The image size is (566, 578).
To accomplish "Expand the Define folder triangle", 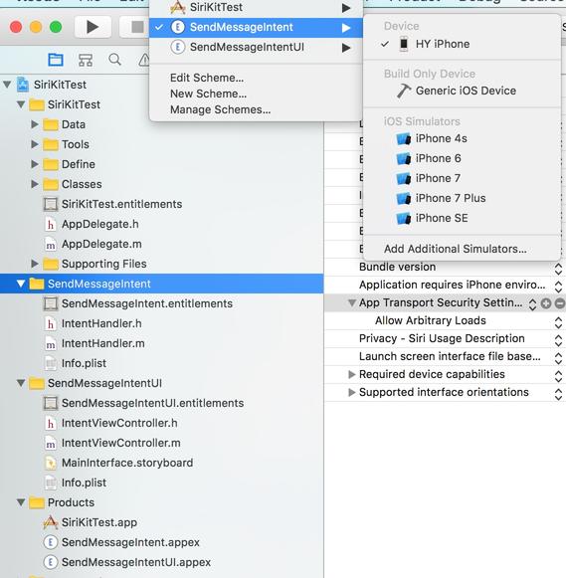I will pyautogui.click(x=35, y=164).
